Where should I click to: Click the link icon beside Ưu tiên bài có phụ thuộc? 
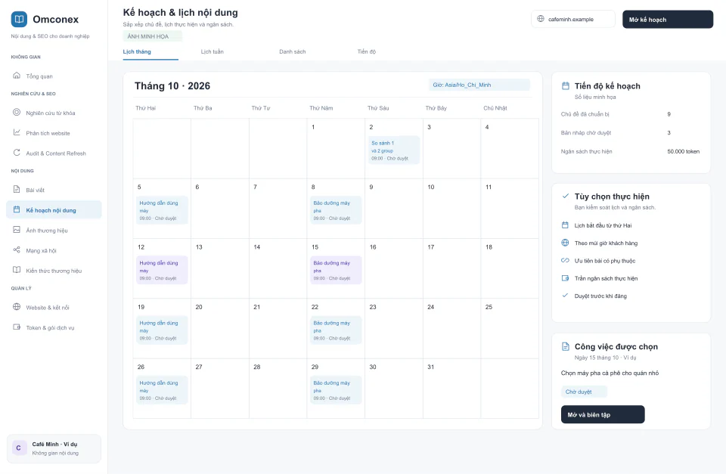[x=565, y=260]
